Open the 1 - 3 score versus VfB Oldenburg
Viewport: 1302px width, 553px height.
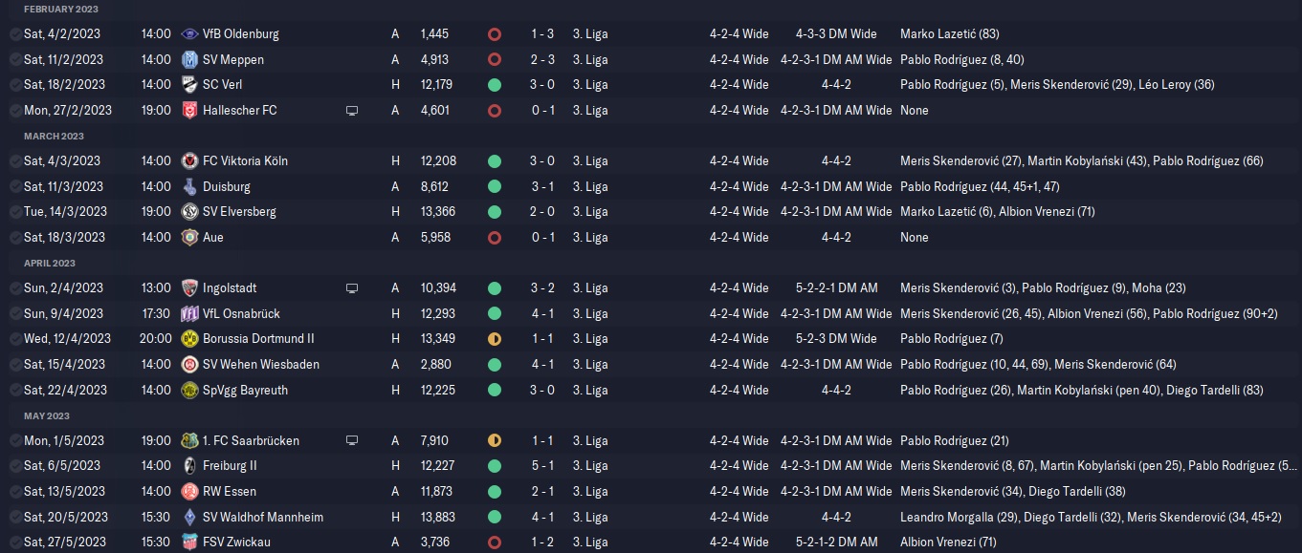(543, 33)
